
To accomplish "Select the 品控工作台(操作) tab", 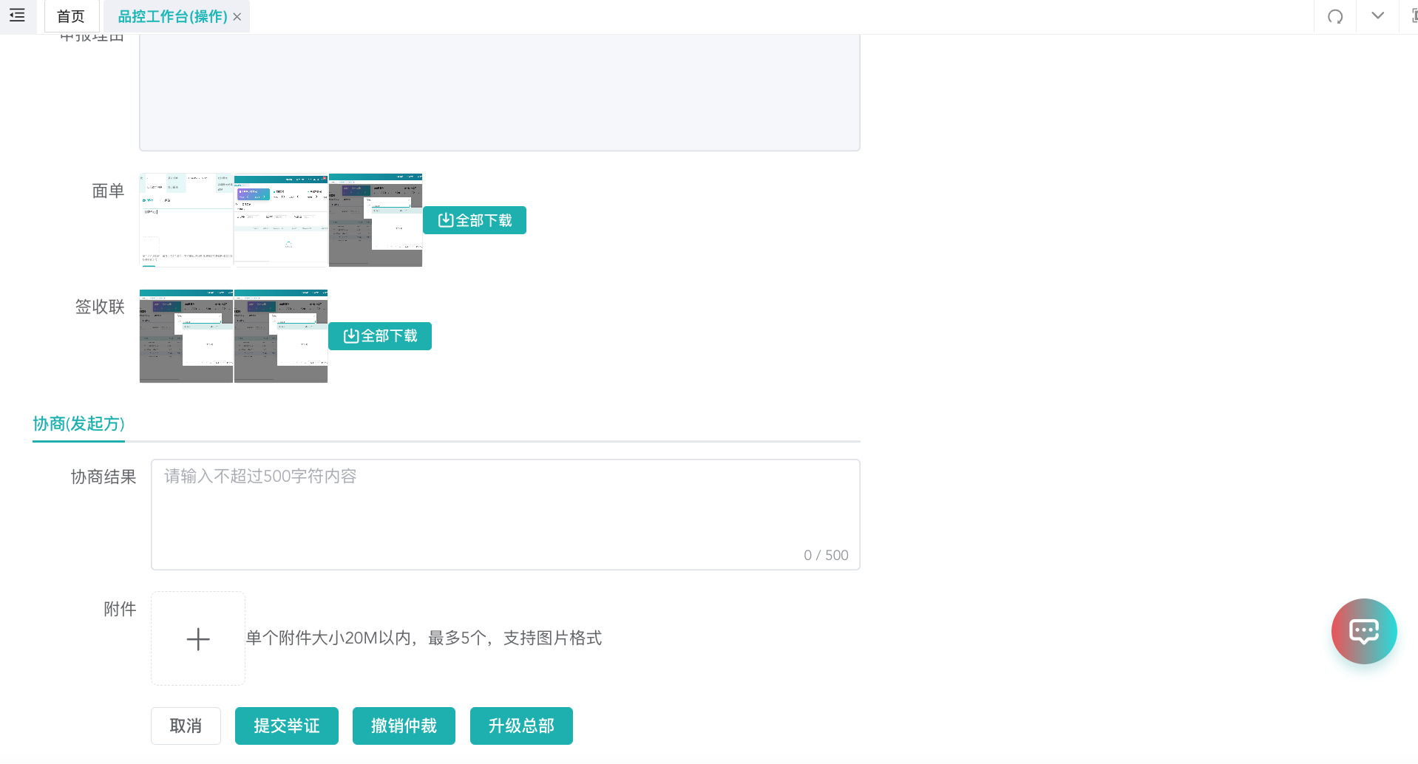I will click(172, 16).
